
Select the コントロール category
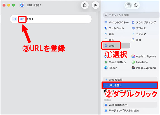coord(114,28)
